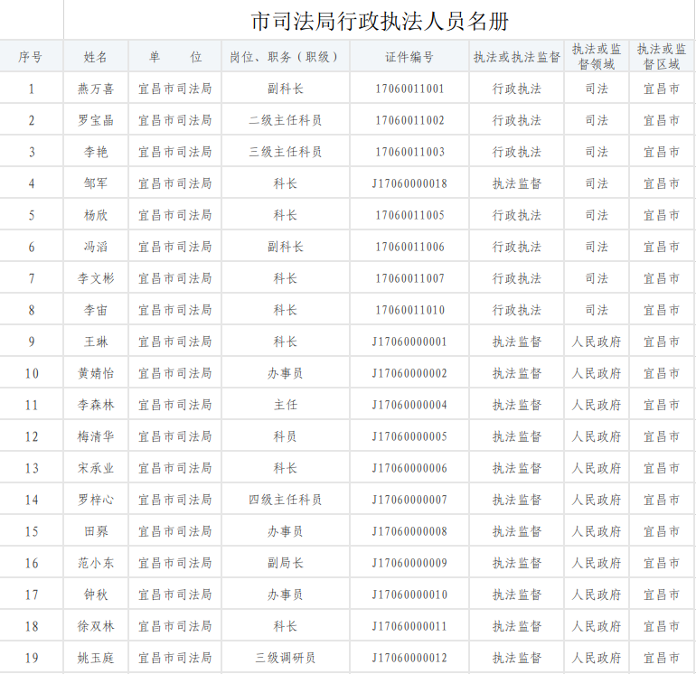Select the 序号 column header
The height and width of the screenshot is (674, 696).
pos(31,57)
